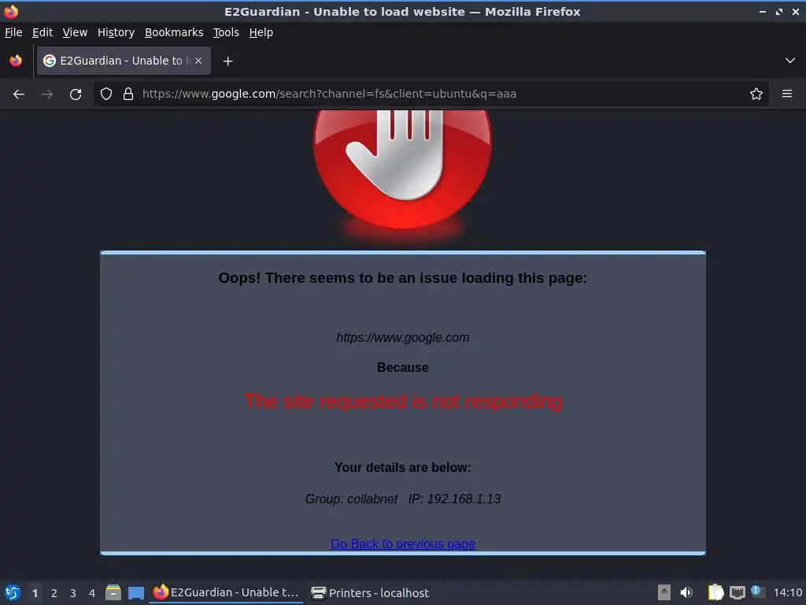
Task: Open Firefox hamburger application menu
Action: [x=787, y=95]
